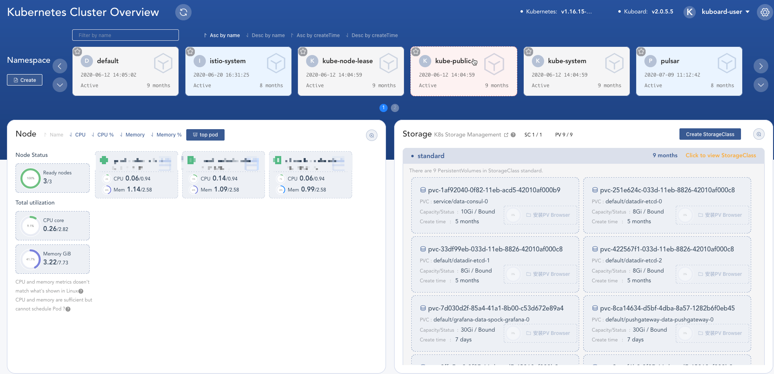Click Create namespace button

point(24,80)
